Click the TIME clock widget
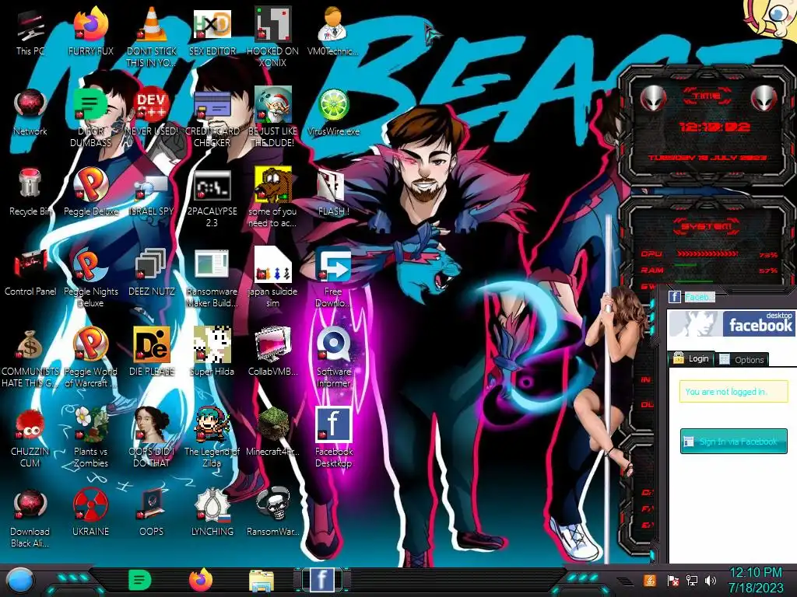This screenshot has height=597, width=797. point(707,127)
